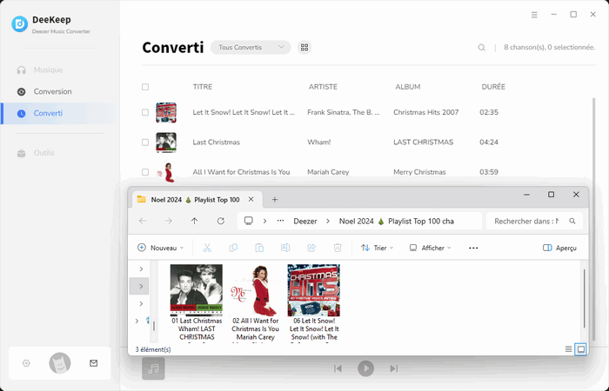Expand the chevron after the PC icon

coord(264,221)
